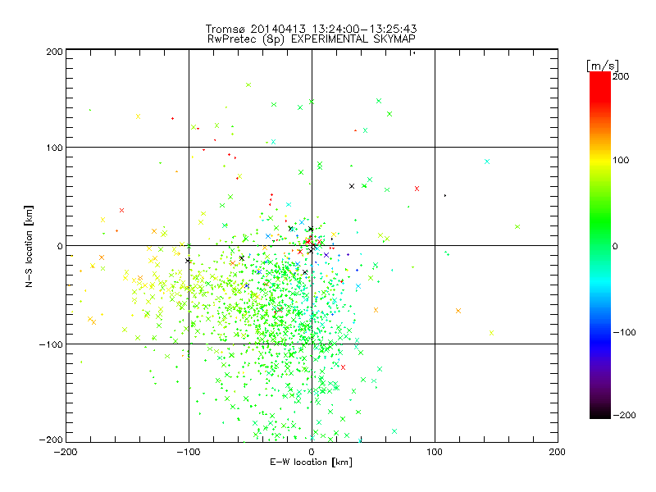The height and width of the screenshot is (492, 656).
Task: Click the red X marker near 85 km east, 58 km north
Action: tap(417, 189)
